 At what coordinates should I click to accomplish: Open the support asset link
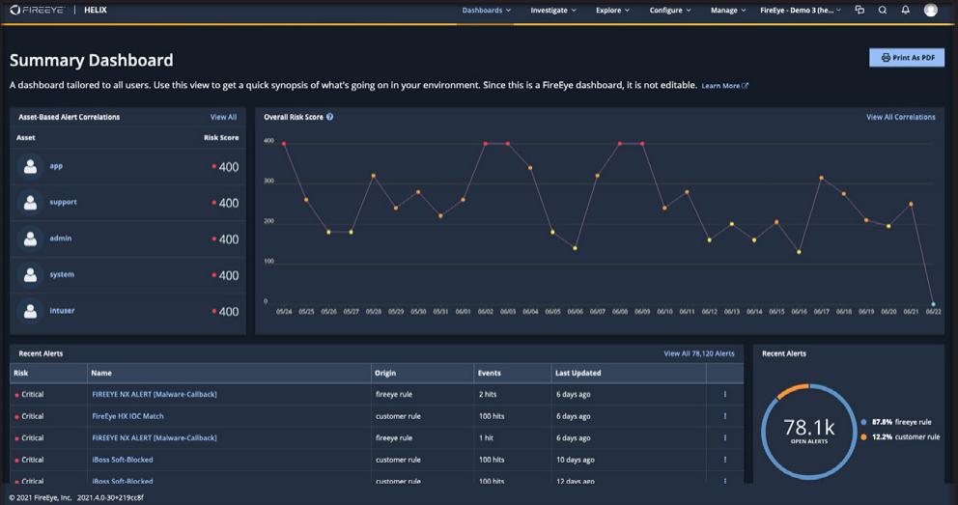[63, 202]
